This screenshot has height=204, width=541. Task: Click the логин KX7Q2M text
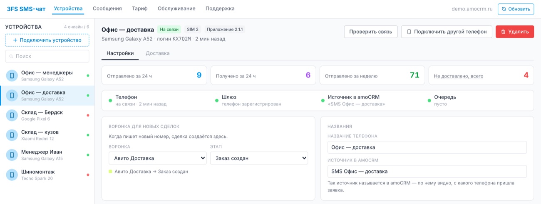174,39
